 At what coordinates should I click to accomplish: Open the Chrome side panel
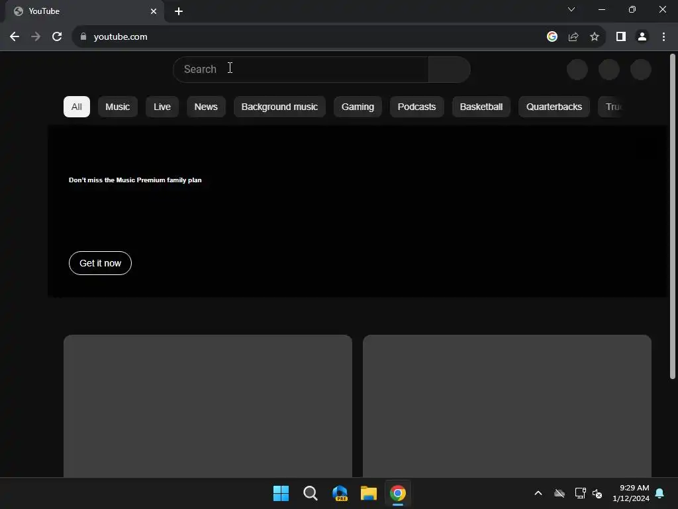[621, 37]
